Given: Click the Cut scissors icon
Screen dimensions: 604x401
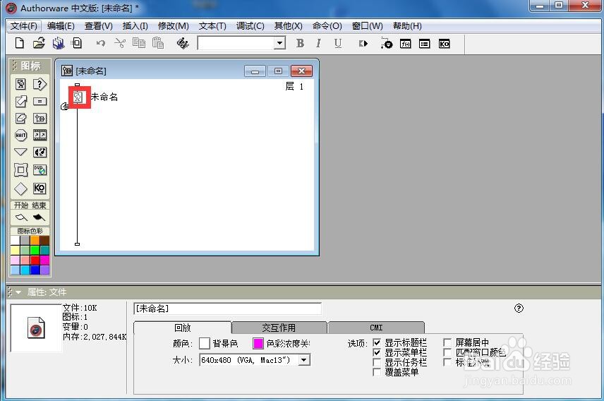Looking at the screenshot, I should [120, 43].
